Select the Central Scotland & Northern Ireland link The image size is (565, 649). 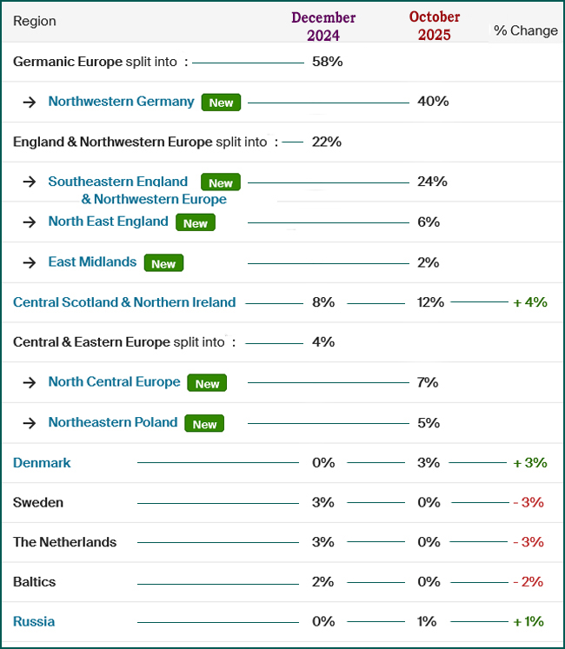tap(124, 302)
